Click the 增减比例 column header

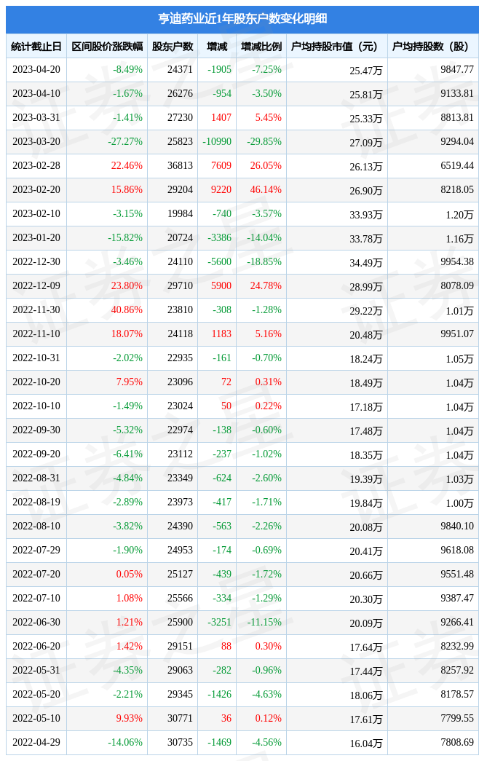(261, 47)
